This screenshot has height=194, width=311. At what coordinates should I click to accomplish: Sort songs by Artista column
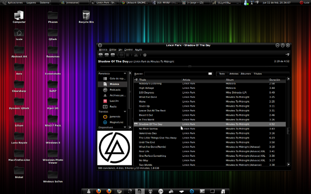click(x=203, y=80)
